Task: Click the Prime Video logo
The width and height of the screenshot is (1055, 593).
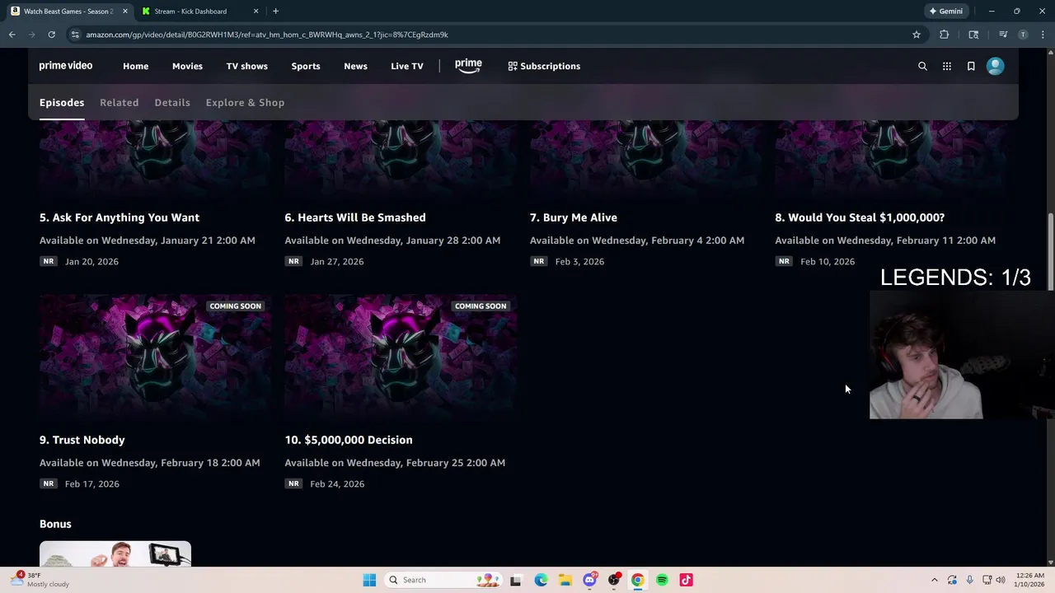Action: click(66, 66)
